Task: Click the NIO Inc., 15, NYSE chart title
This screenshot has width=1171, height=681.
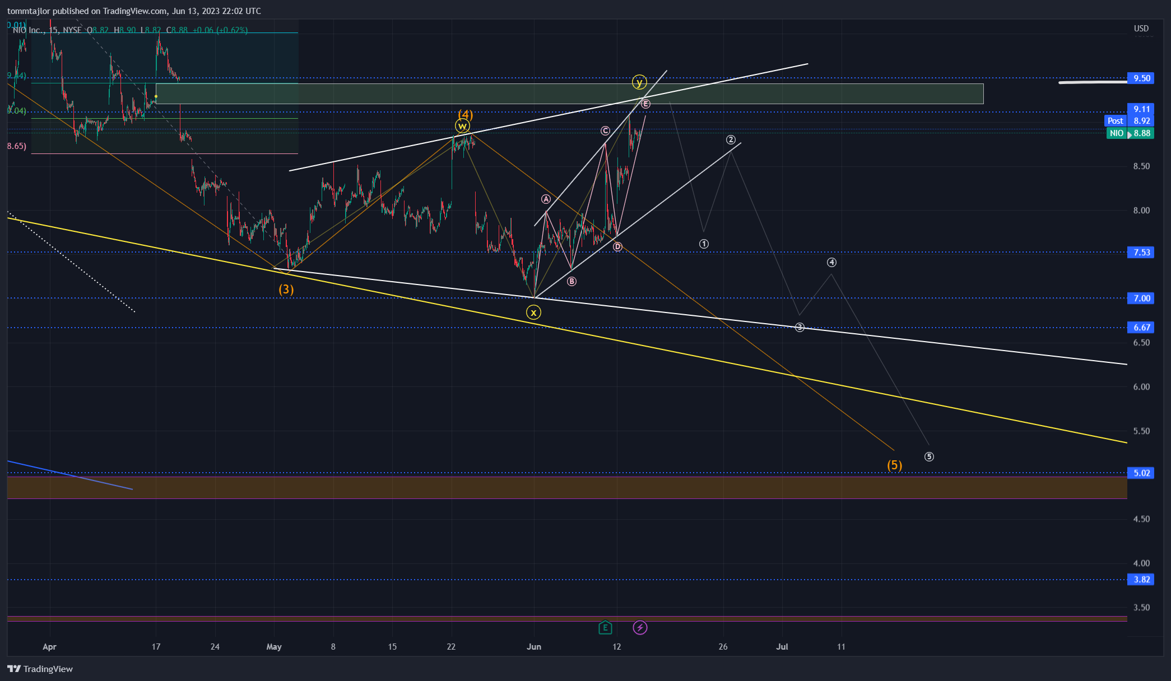Action: tap(47, 30)
